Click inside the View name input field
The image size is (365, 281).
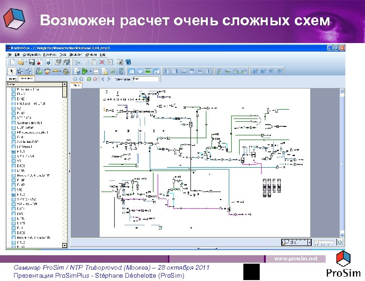146,79
